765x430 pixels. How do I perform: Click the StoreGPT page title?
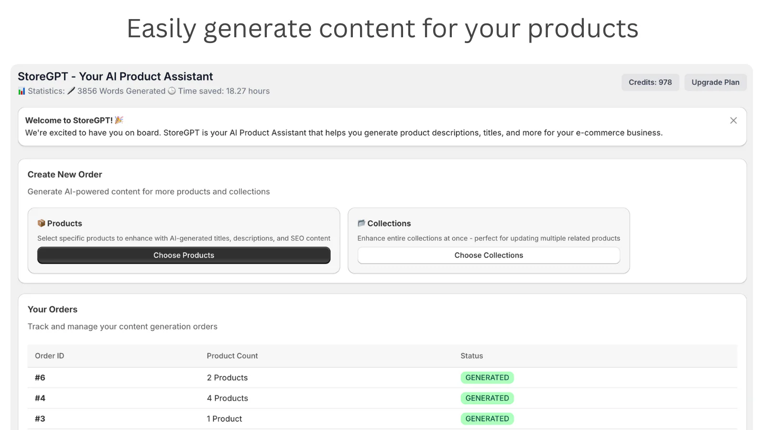coord(115,76)
